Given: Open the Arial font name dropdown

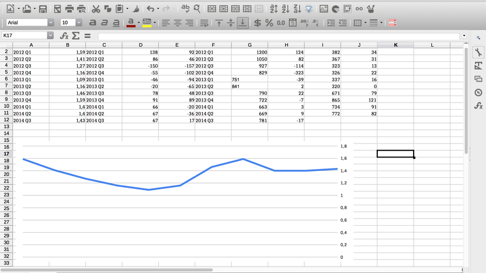Looking at the screenshot, I should tap(50, 22).
